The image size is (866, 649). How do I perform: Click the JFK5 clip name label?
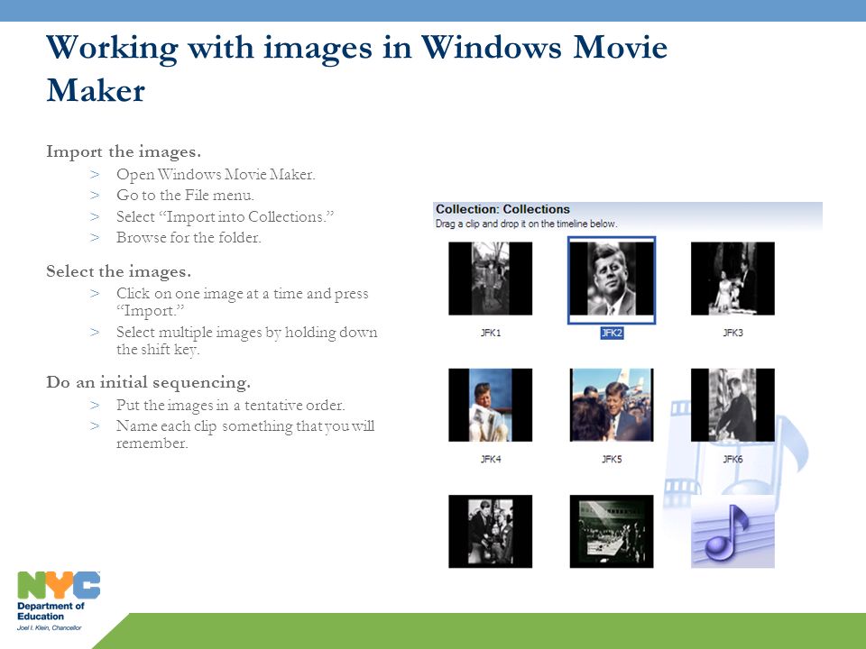(x=612, y=459)
